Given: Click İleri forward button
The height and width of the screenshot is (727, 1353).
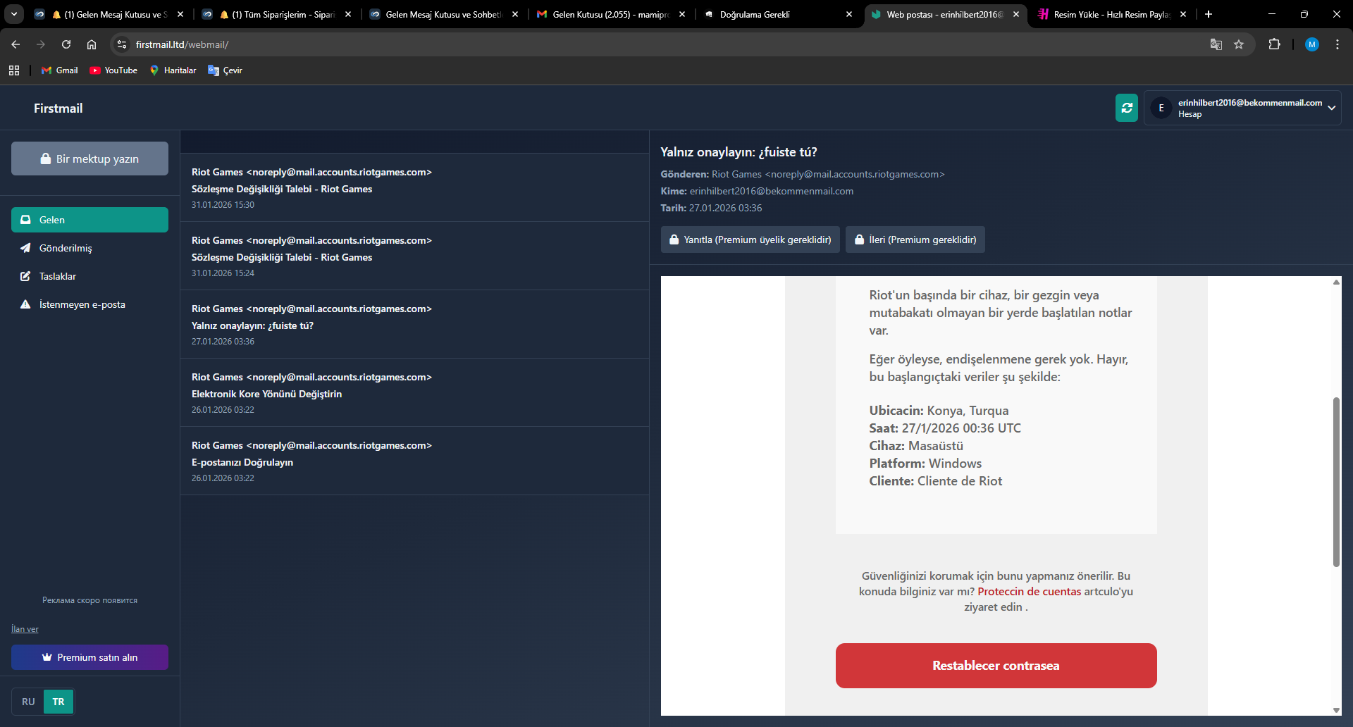Looking at the screenshot, I should pos(915,240).
